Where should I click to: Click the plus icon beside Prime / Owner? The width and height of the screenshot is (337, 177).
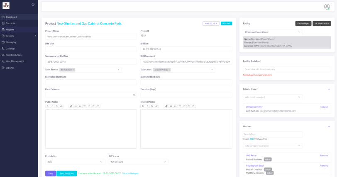[329, 89]
